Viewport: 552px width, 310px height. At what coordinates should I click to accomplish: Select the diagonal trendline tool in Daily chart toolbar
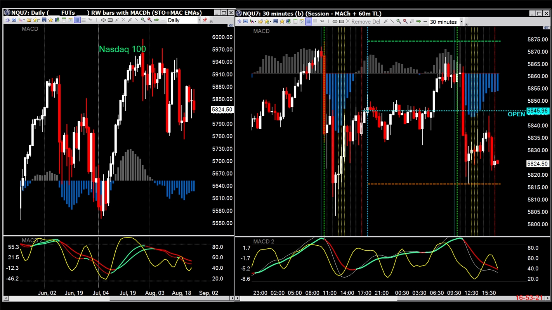(136, 20)
